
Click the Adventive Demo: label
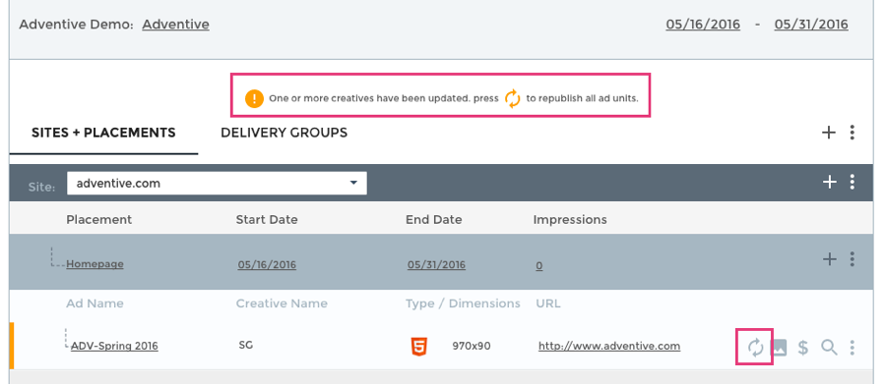point(76,25)
